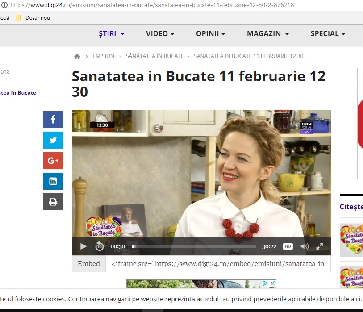
Task: Open the SPECIAL menu
Action: pyautogui.click(x=328, y=34)
